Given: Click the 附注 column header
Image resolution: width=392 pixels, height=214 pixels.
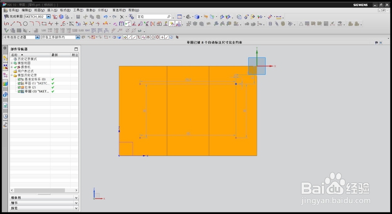Looking at the screenshot, I should pos(75,55).
